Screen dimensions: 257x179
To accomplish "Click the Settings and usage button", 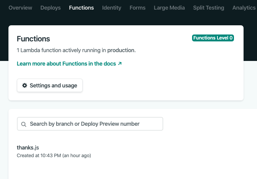I will 50,85.
